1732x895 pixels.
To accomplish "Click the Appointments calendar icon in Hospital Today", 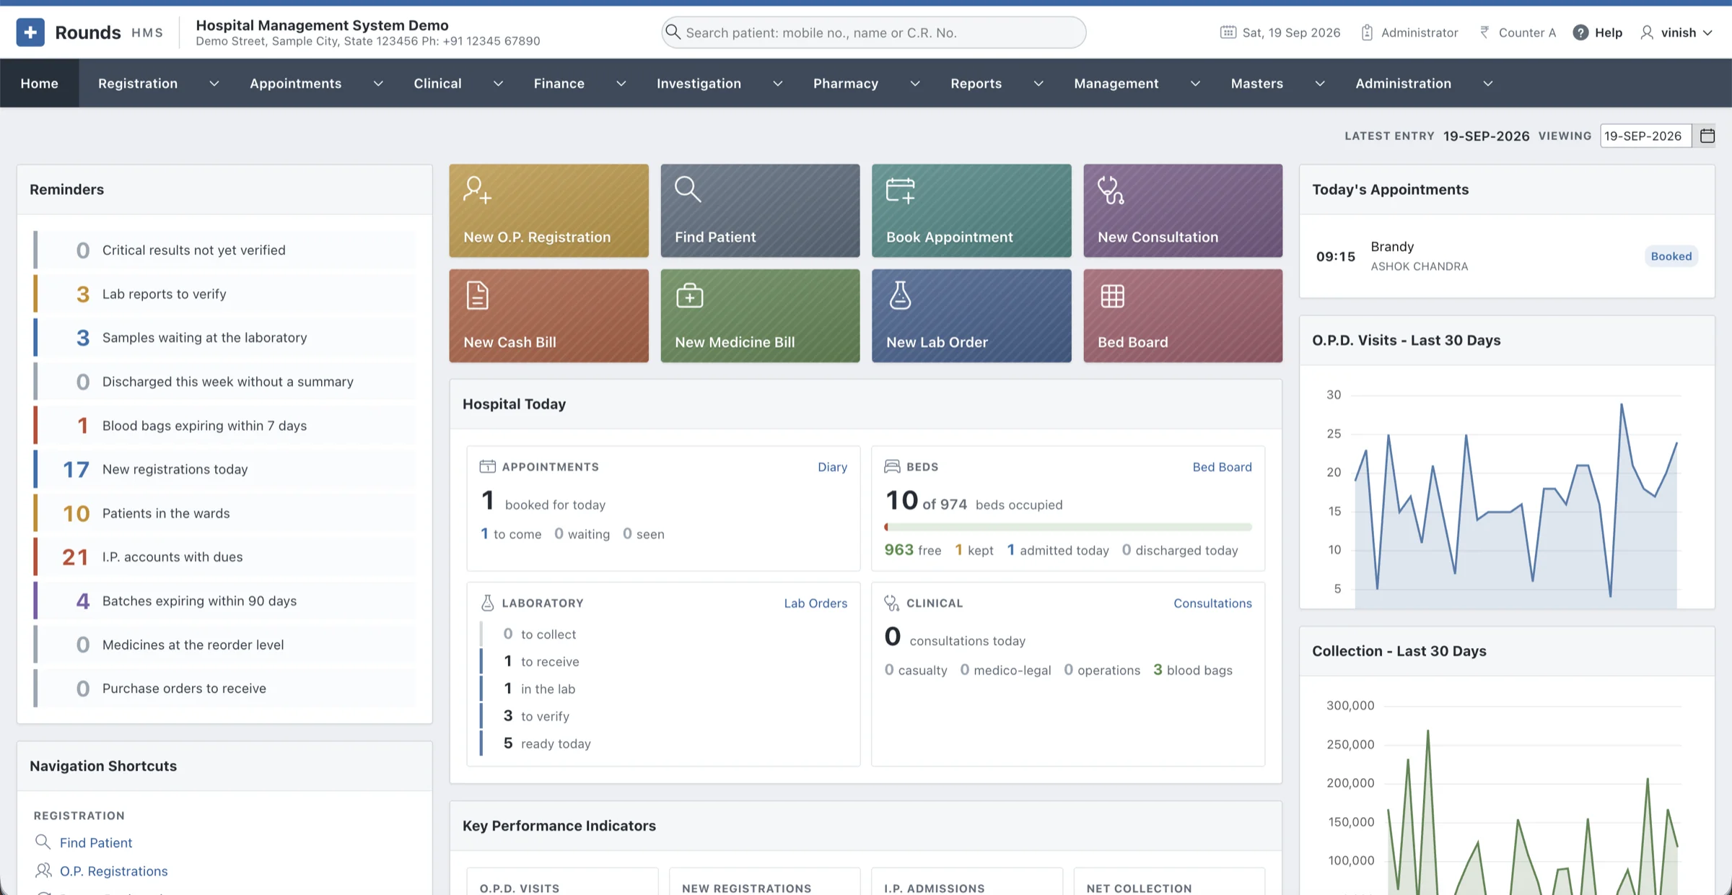I will point(488,466).
